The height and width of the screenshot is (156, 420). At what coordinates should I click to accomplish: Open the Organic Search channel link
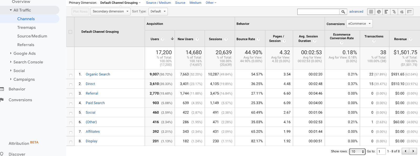pos(98,74)
